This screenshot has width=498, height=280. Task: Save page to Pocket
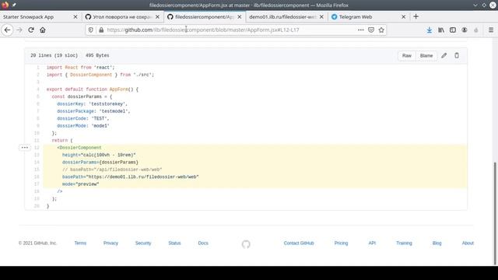tap(371, 30)
